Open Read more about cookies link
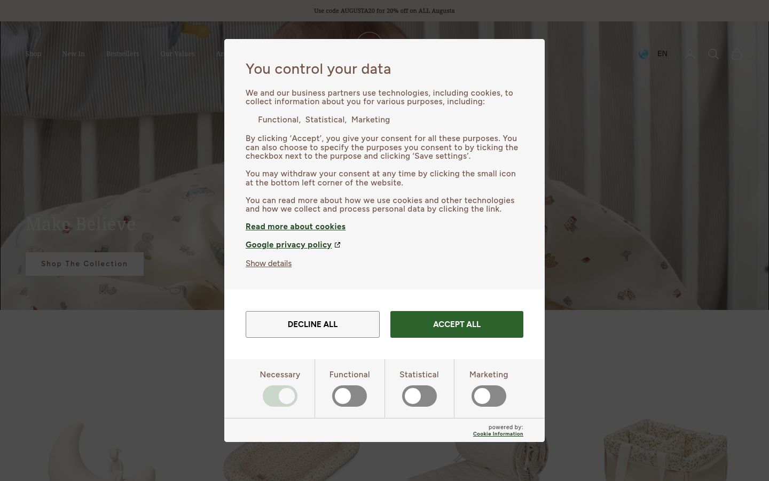The image size is (769, 481). click(295, 227)
